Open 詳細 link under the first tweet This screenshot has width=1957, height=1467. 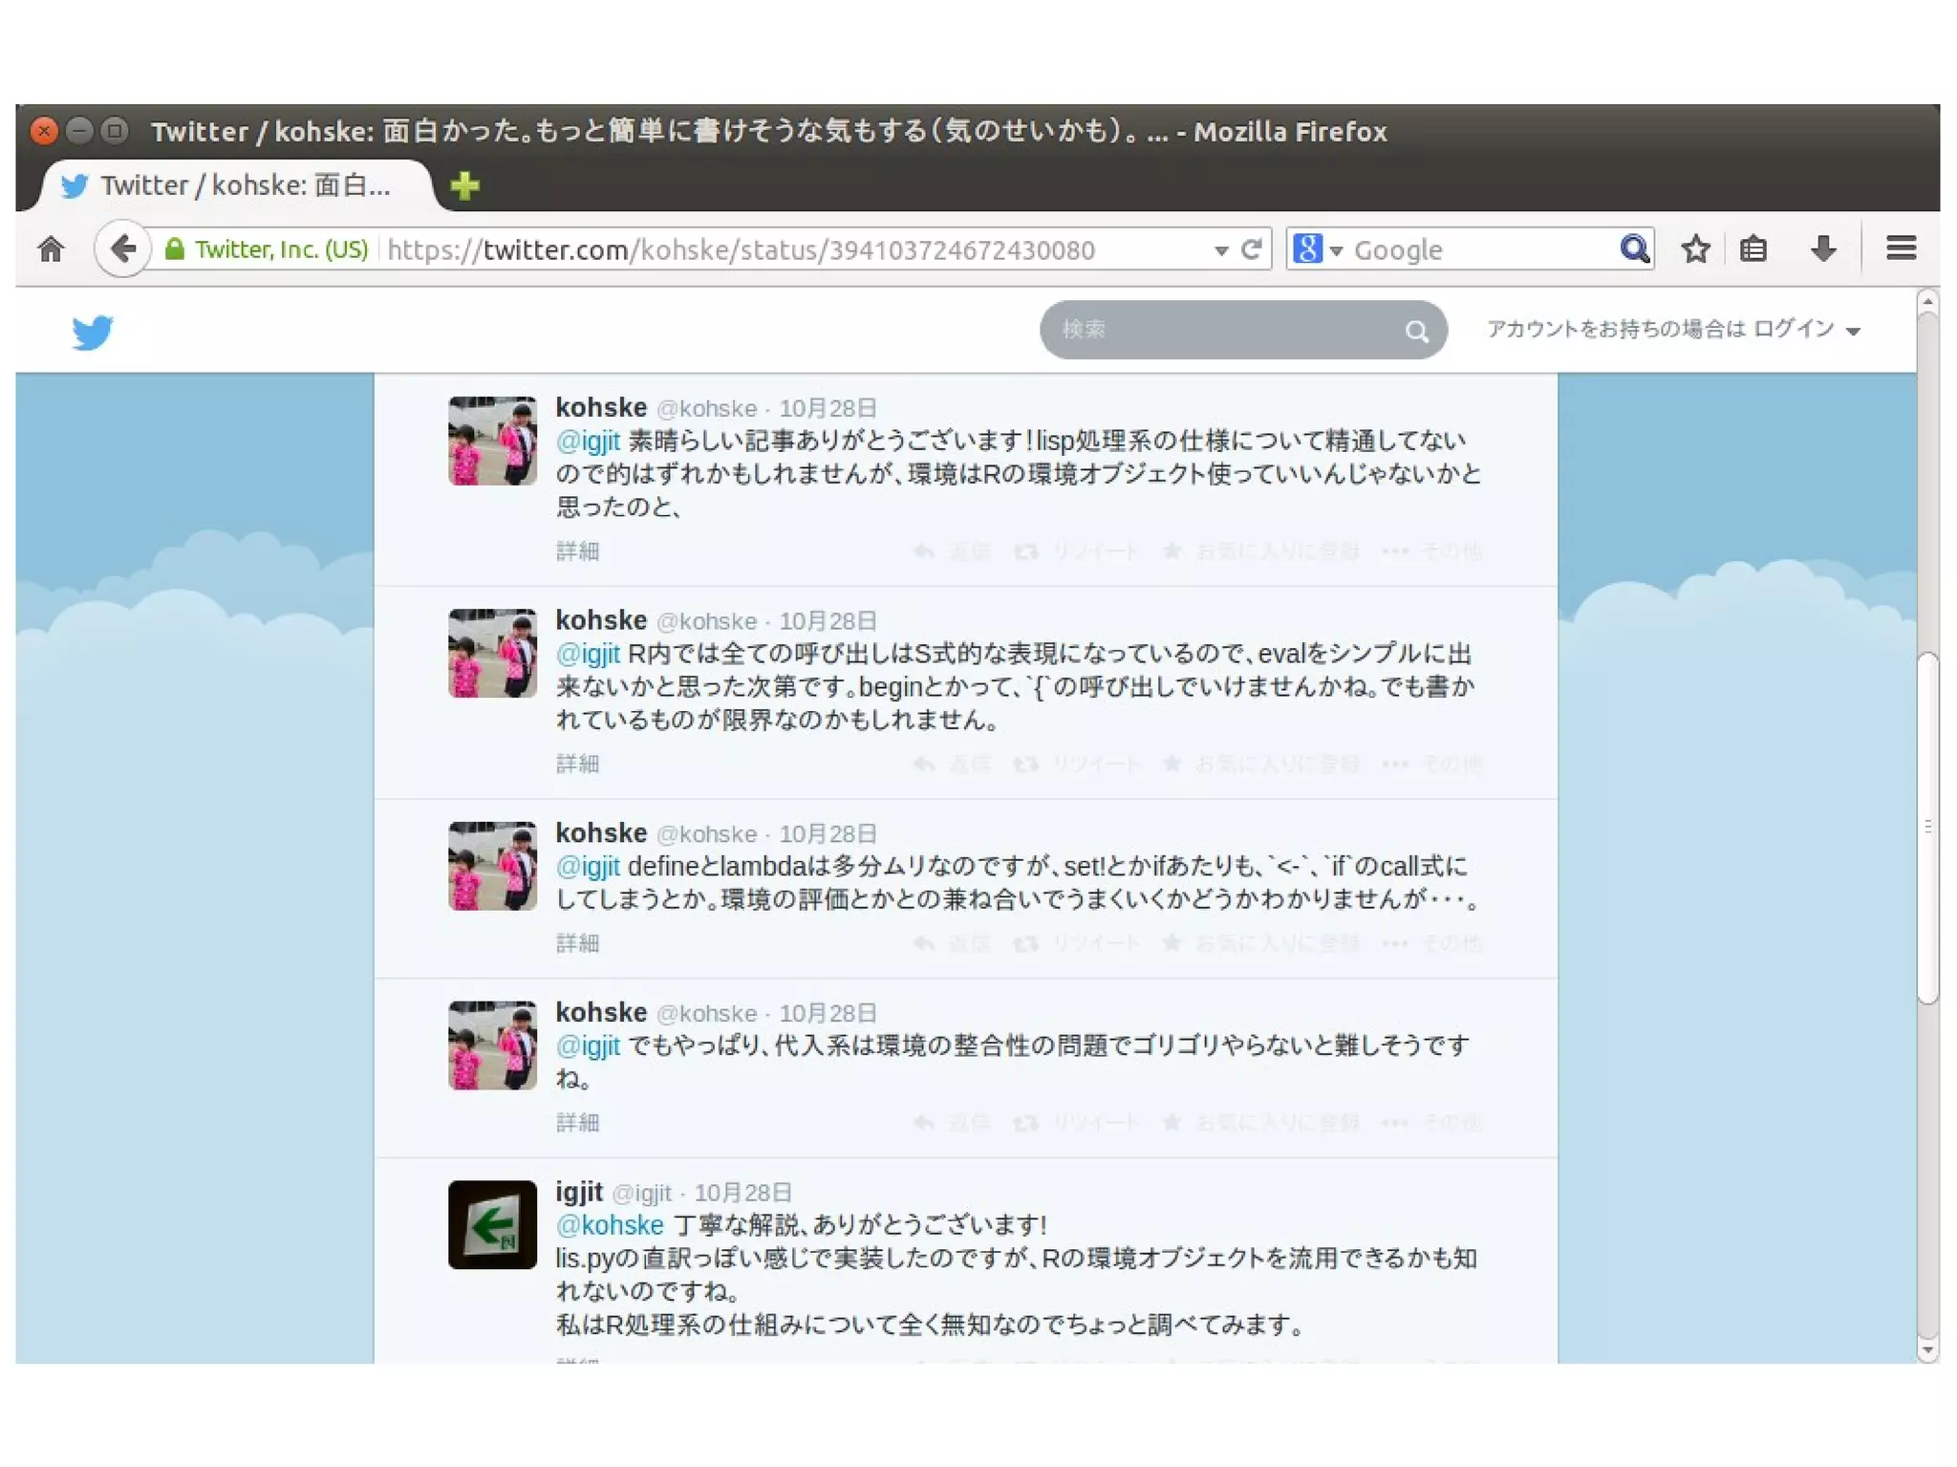point(577,550)
